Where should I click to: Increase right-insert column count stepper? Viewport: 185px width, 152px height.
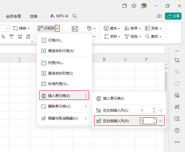(154, 119)
